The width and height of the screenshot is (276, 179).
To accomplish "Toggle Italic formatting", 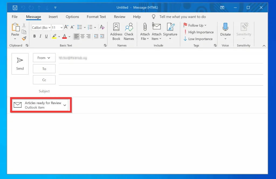I will tap(40, 36).
